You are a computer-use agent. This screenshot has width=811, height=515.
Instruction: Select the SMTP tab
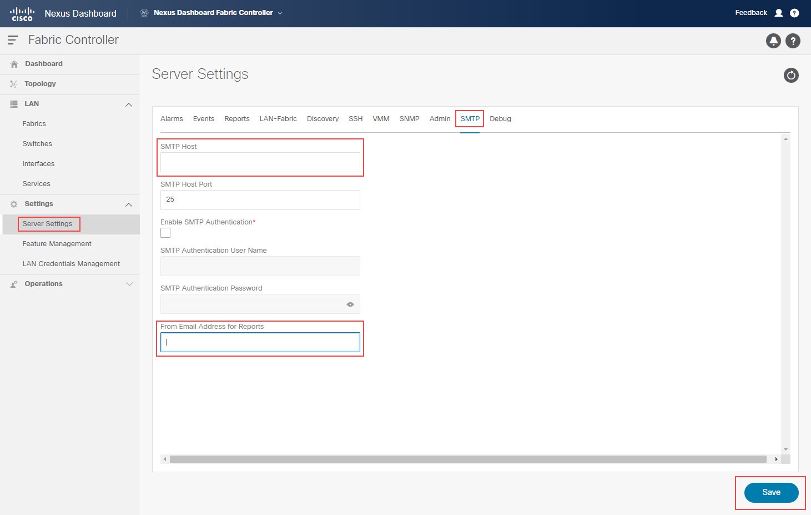pyautogui.click(x=470, y=119)
